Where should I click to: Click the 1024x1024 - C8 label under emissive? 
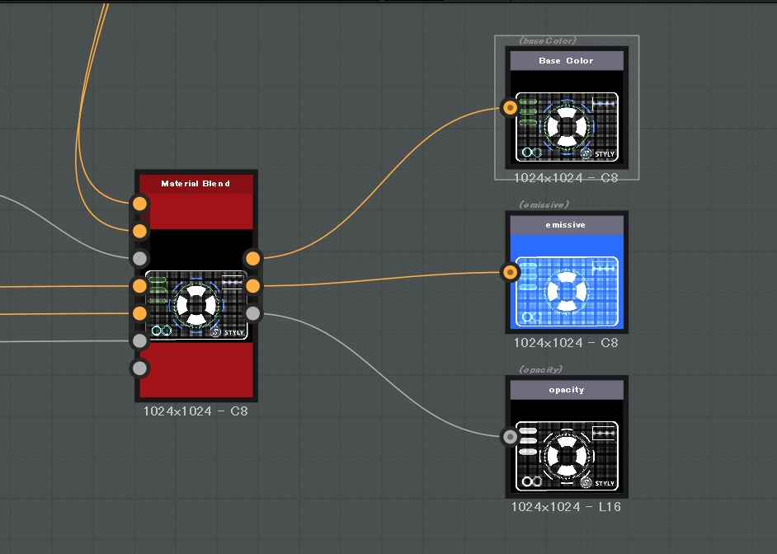pos(566,343)
